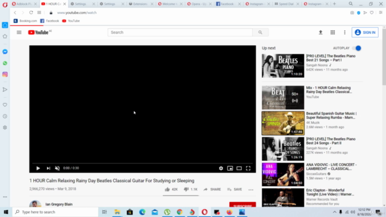Screen dimensions: 386x217
Task: Open Beatles Piano Best 21 Songs thumbnail
Action: [283, 66]
